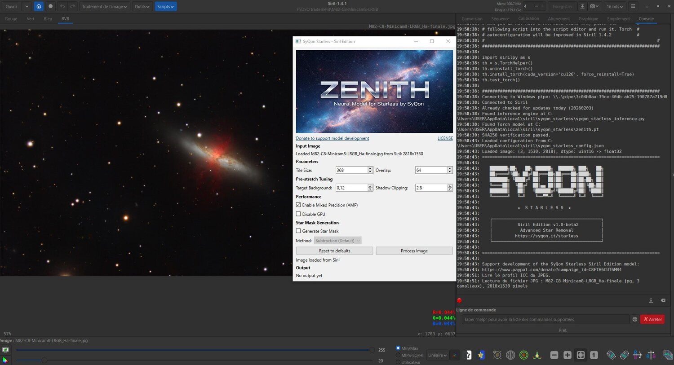Open Traitement de l'image dropdown
Image resolution: width=674 pixels, height=365 pixels.
click(104, 6)
